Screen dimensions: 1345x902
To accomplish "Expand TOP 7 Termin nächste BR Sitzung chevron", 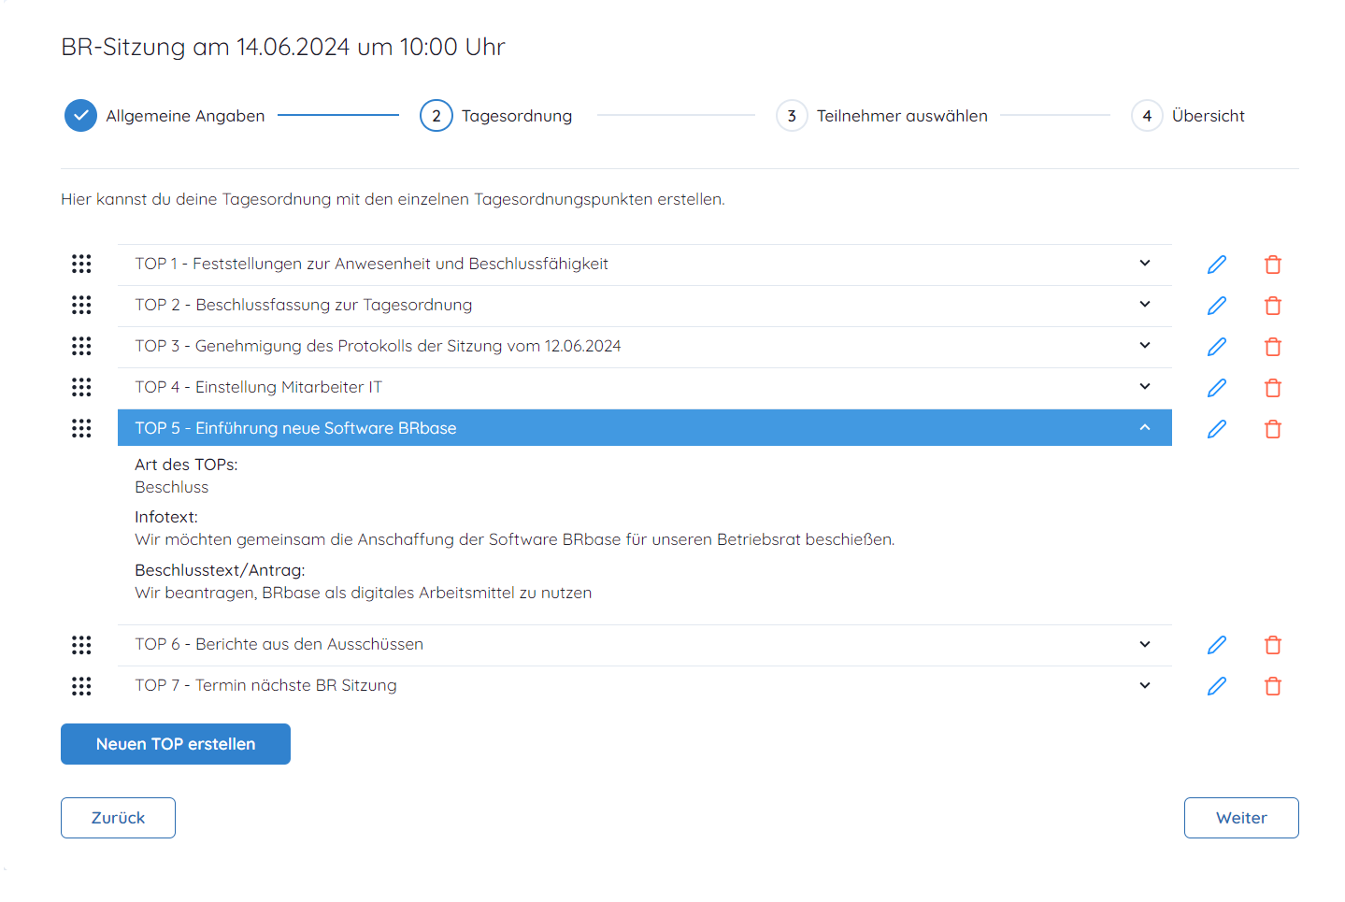I will click(1145, 685).
